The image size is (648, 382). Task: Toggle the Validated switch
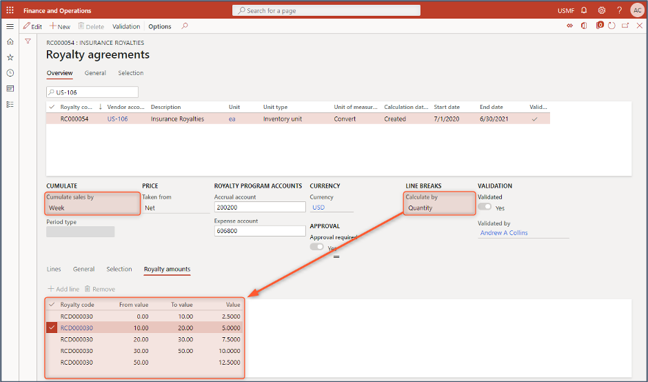coord(485,207)
